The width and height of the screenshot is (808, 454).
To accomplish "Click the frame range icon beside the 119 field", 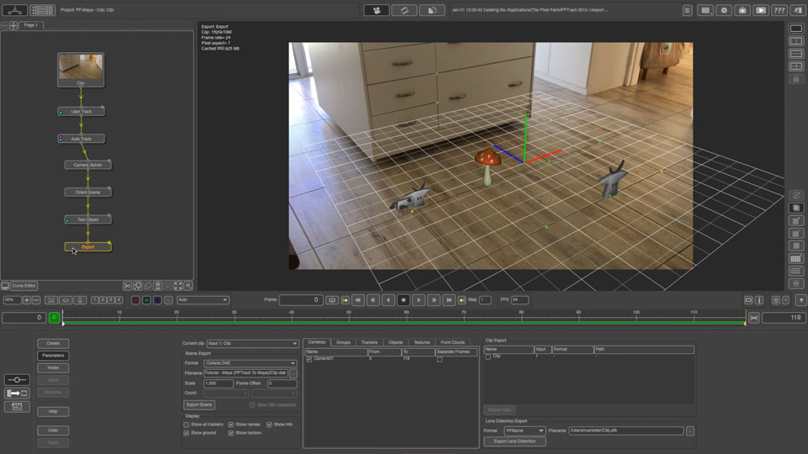I will pyautogui.click(x=754, y=318).
